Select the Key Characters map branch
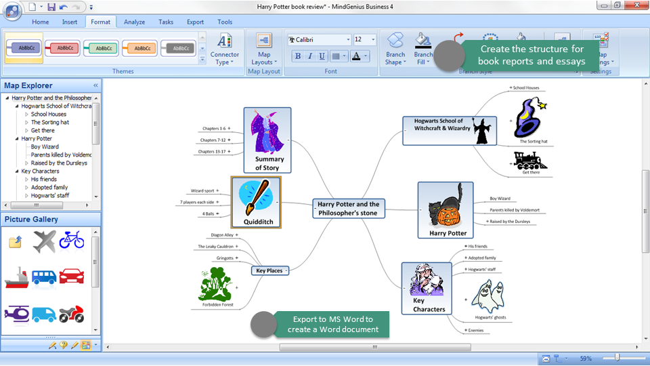 click(x=427, y=289)
